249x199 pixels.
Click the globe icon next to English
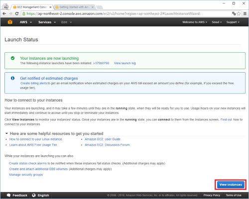tap(34, 195)
